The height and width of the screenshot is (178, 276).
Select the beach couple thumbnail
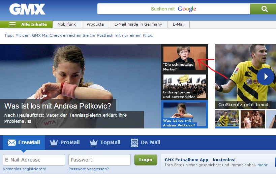(x=253, y=119)
